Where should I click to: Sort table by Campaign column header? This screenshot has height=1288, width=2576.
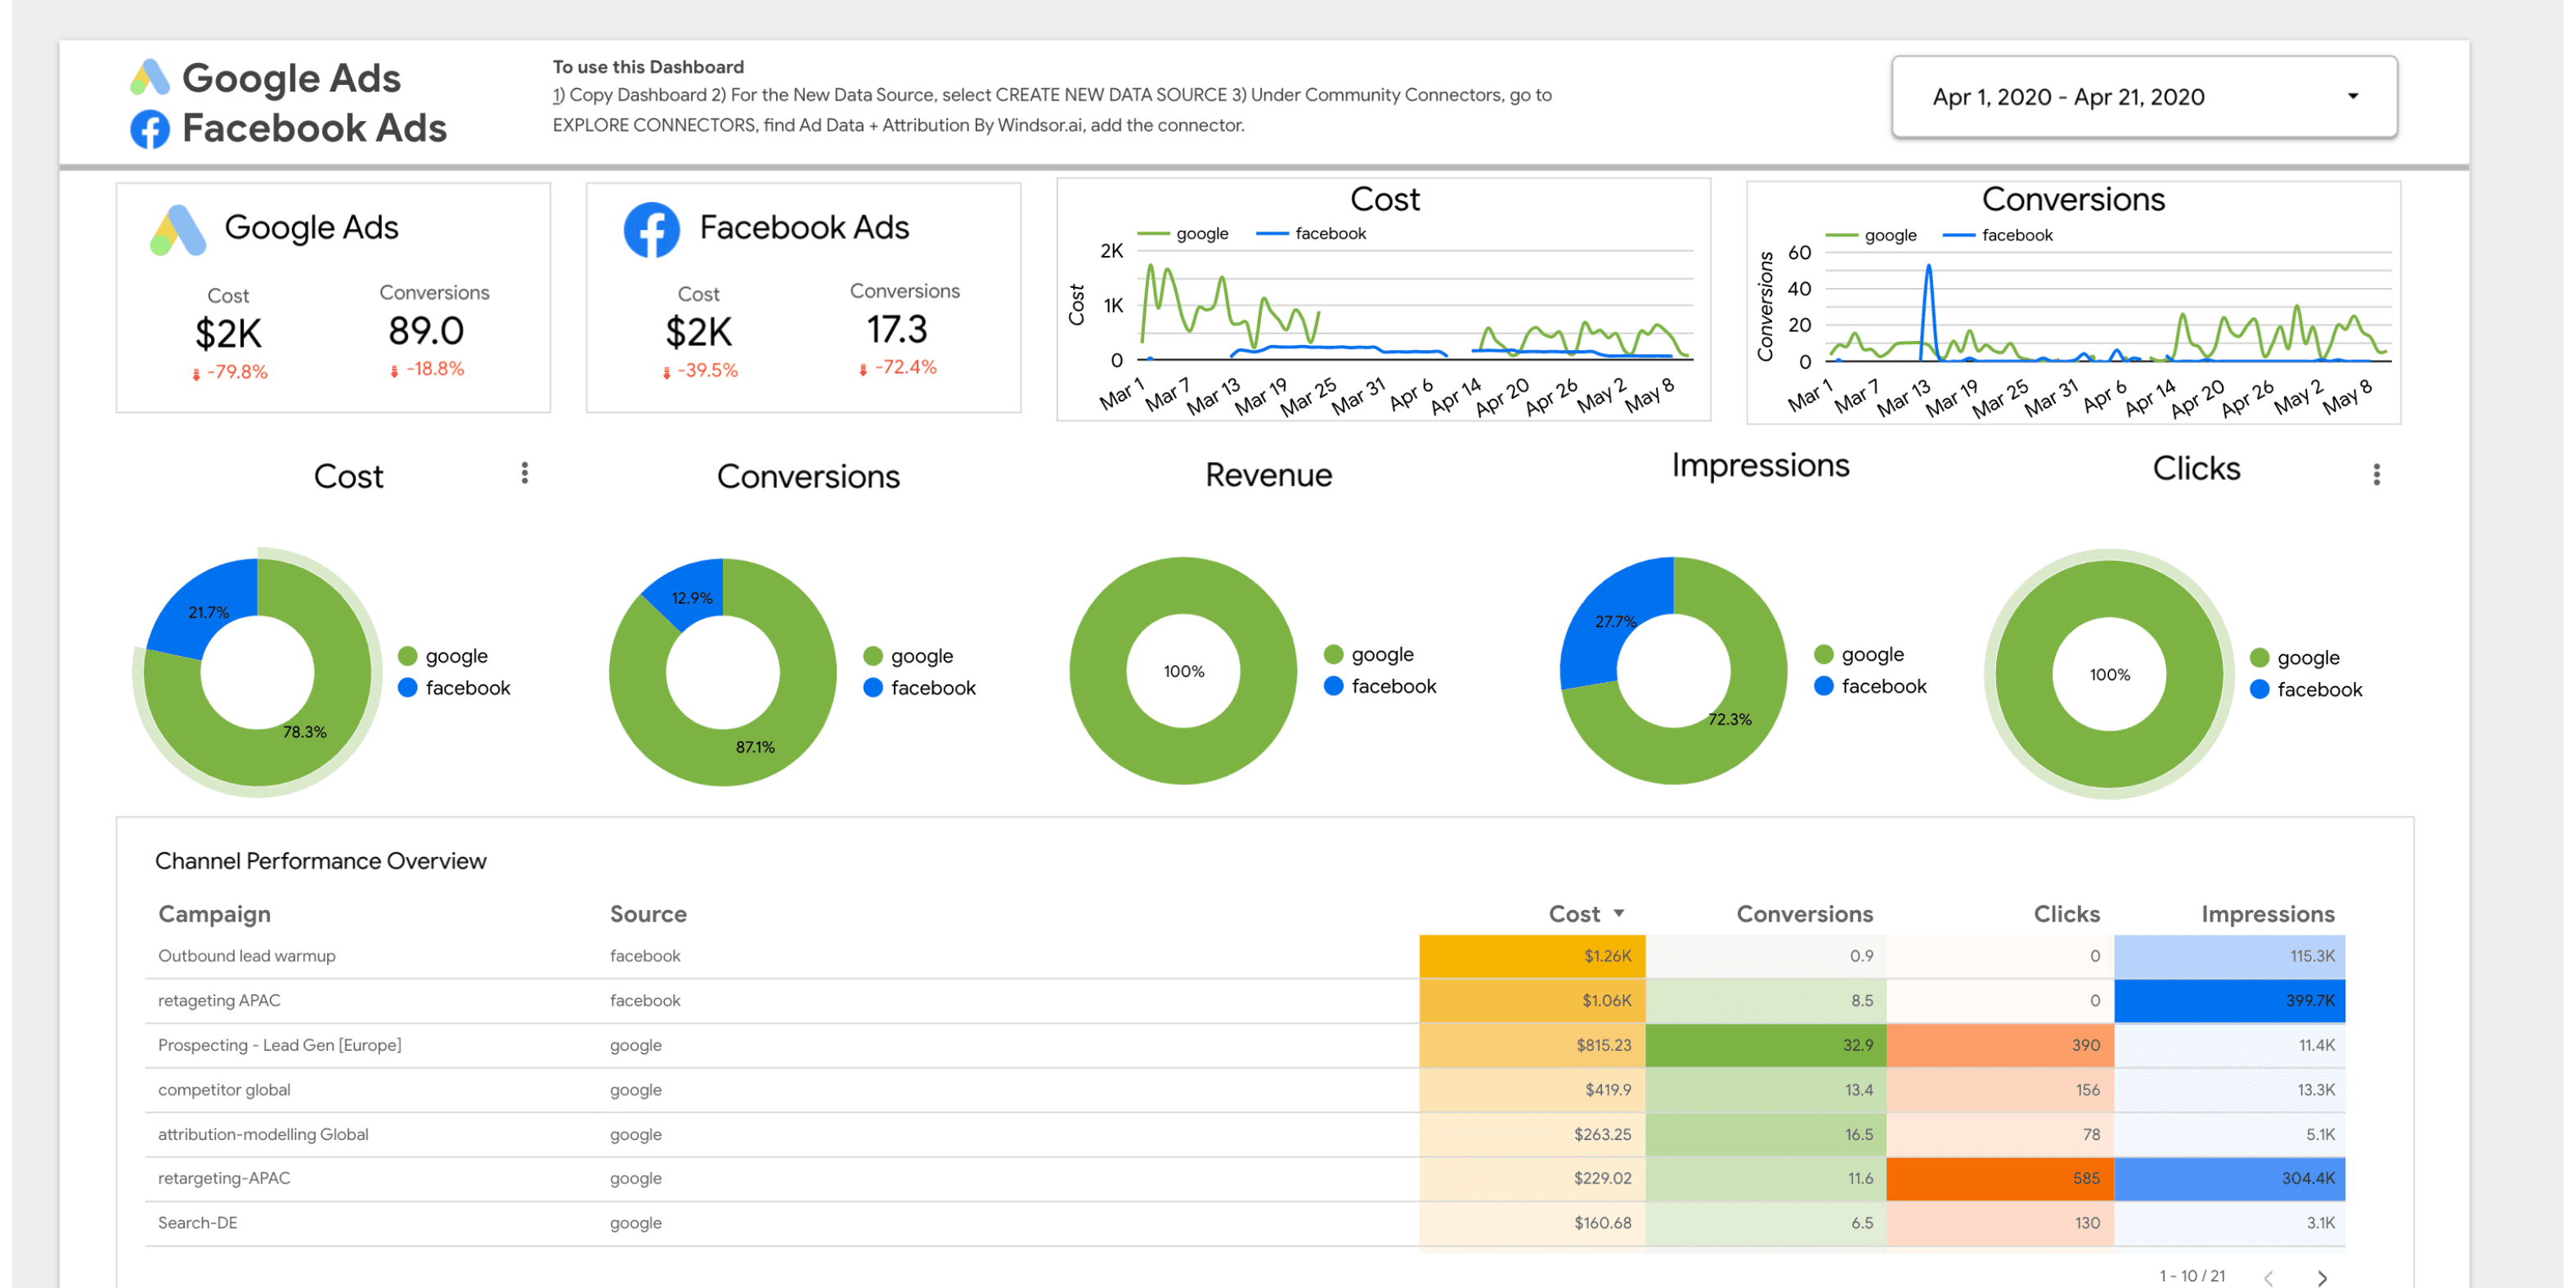(x=214, y=914)
